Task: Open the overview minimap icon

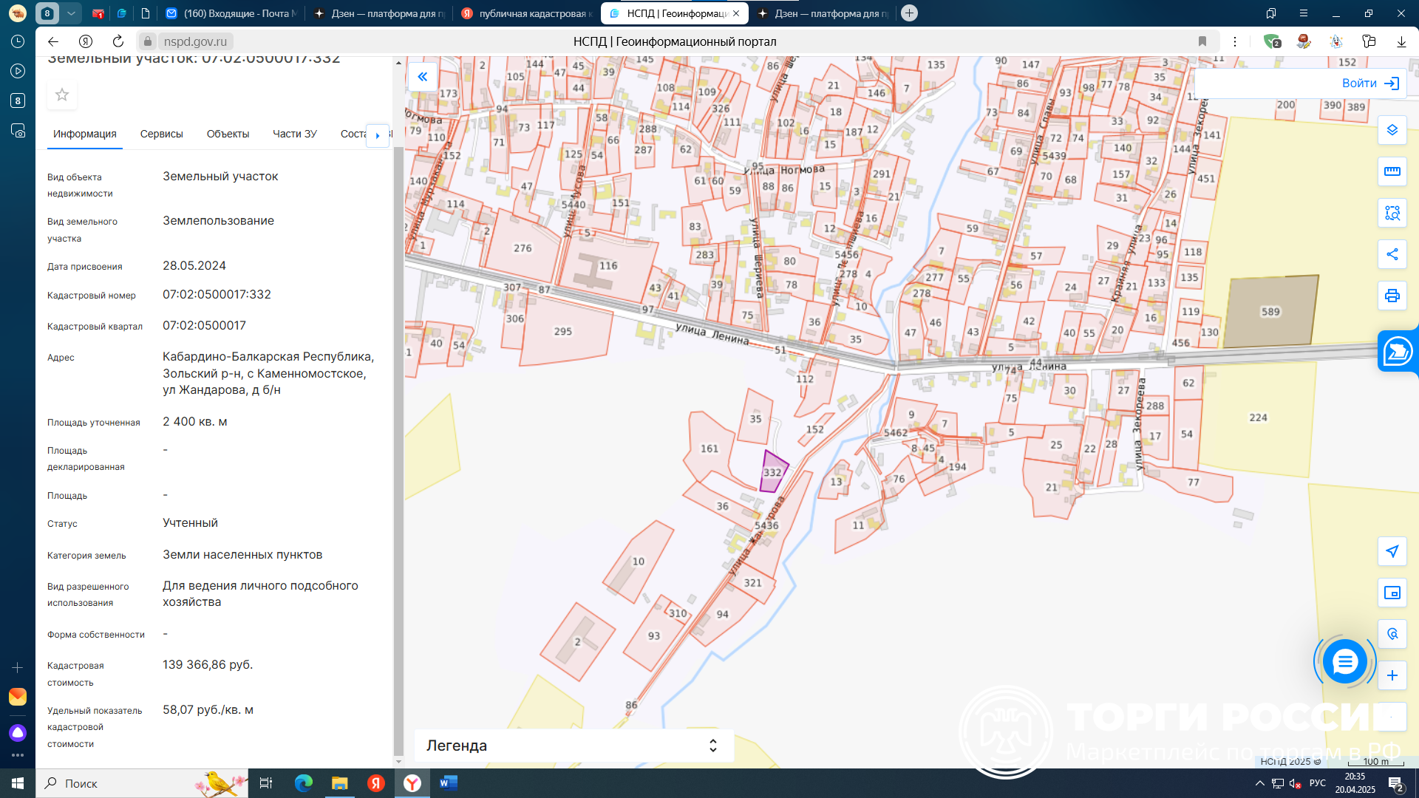Action: click(1392, 593)
